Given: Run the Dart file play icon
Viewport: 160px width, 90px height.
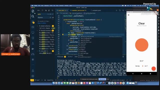Looking at the screenshot, I should [116, 10].
